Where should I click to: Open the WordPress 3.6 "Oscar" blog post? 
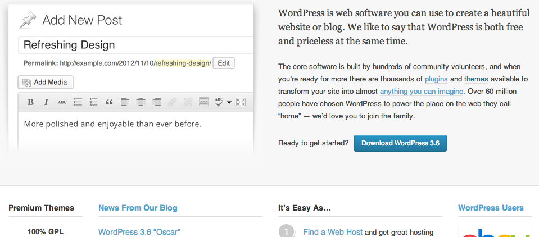pyautogui.click(x=139, y=231)
